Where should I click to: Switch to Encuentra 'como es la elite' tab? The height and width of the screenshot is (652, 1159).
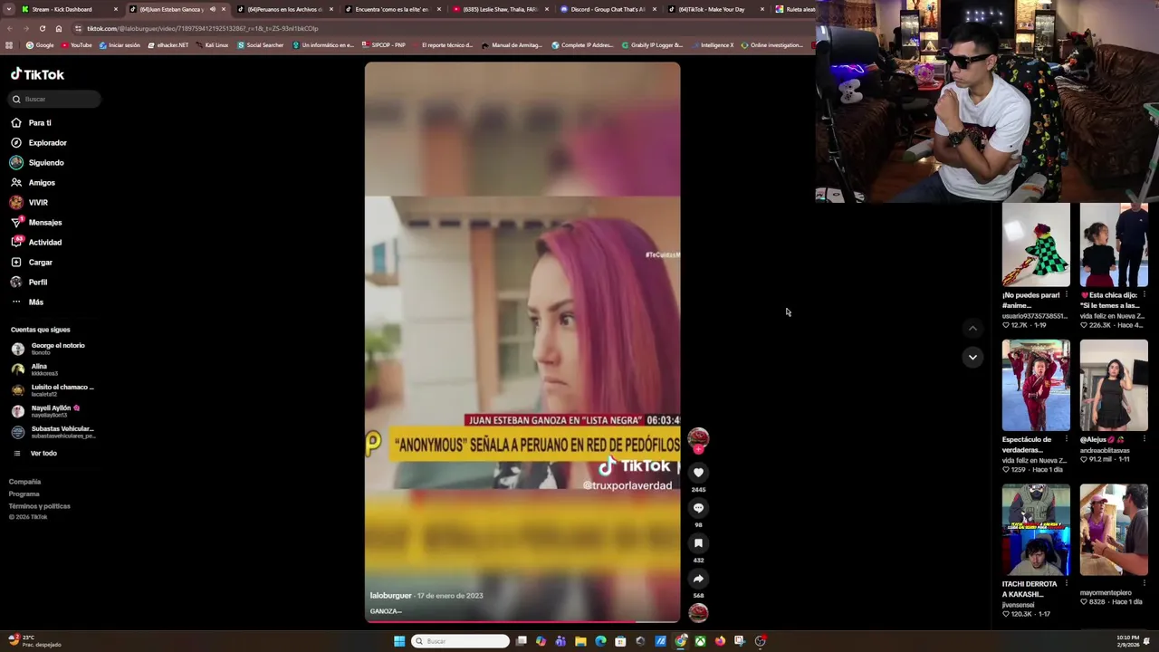(x=391, y=9)
